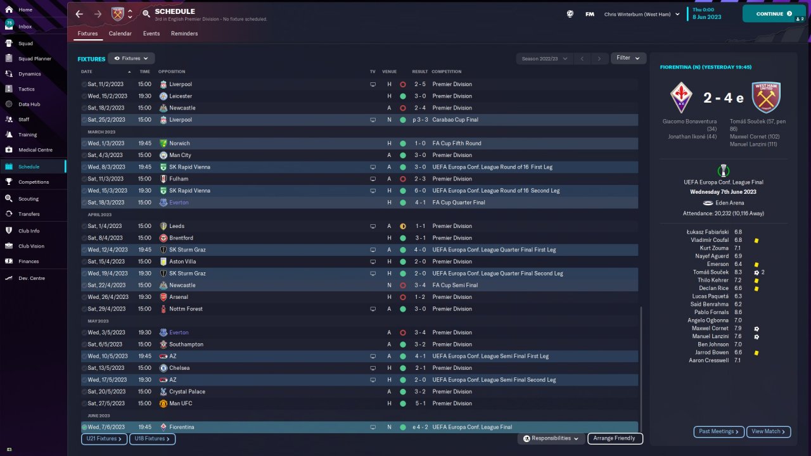Sort by the Competition column header
The image size is (811, 456).
click(x=447, y=72)
